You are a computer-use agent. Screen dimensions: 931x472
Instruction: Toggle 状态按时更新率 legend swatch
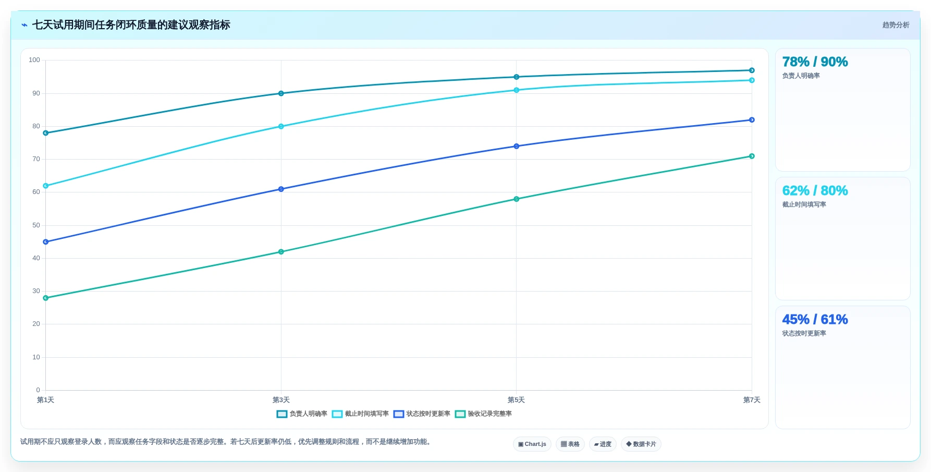coord(399,414)
